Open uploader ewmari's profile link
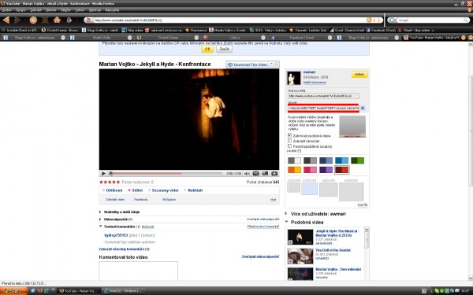Viewport: 473px width, 295px height. 309,72
